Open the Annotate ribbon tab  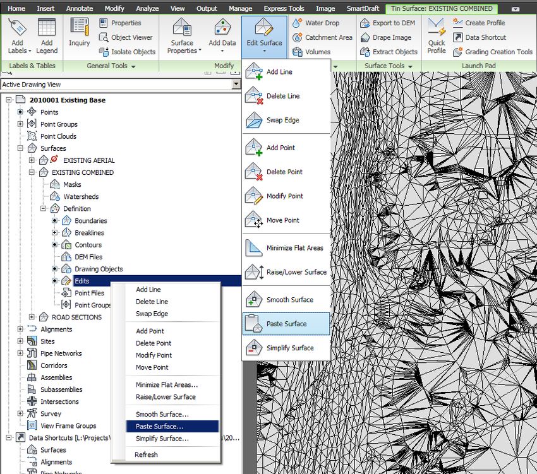tap(80, 8)
